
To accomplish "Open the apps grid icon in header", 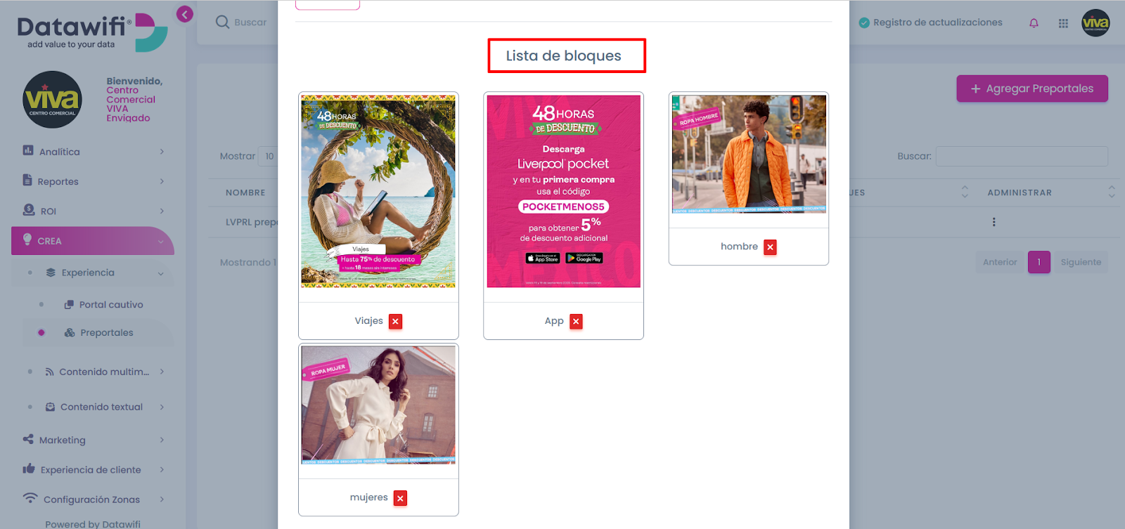I will click(1063, 23).
